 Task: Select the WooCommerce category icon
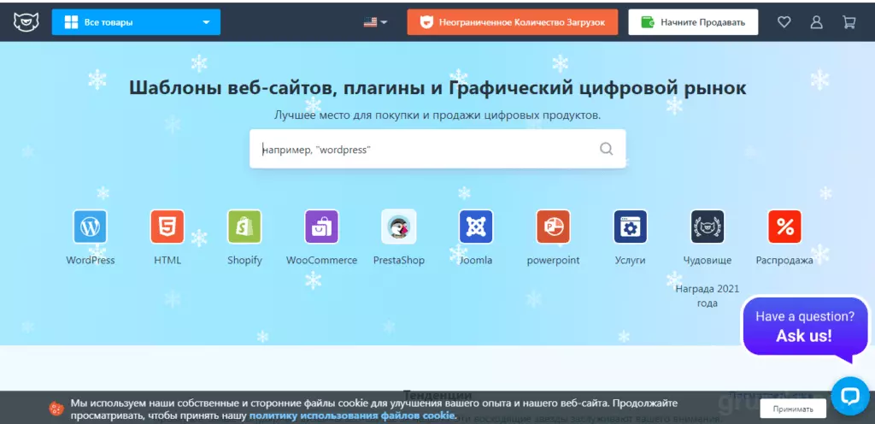point(321,227)
